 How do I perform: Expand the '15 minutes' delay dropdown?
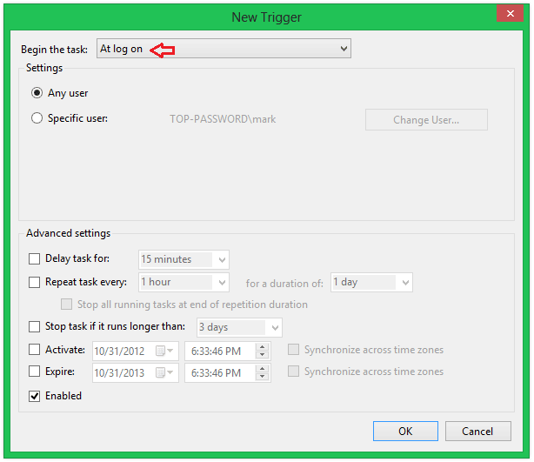click(x=222, y=259)
